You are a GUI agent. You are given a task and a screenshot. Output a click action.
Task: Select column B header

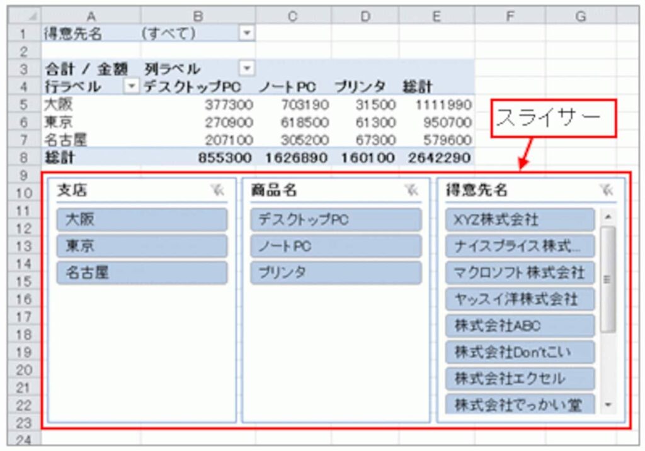click(x=197, y=16)
